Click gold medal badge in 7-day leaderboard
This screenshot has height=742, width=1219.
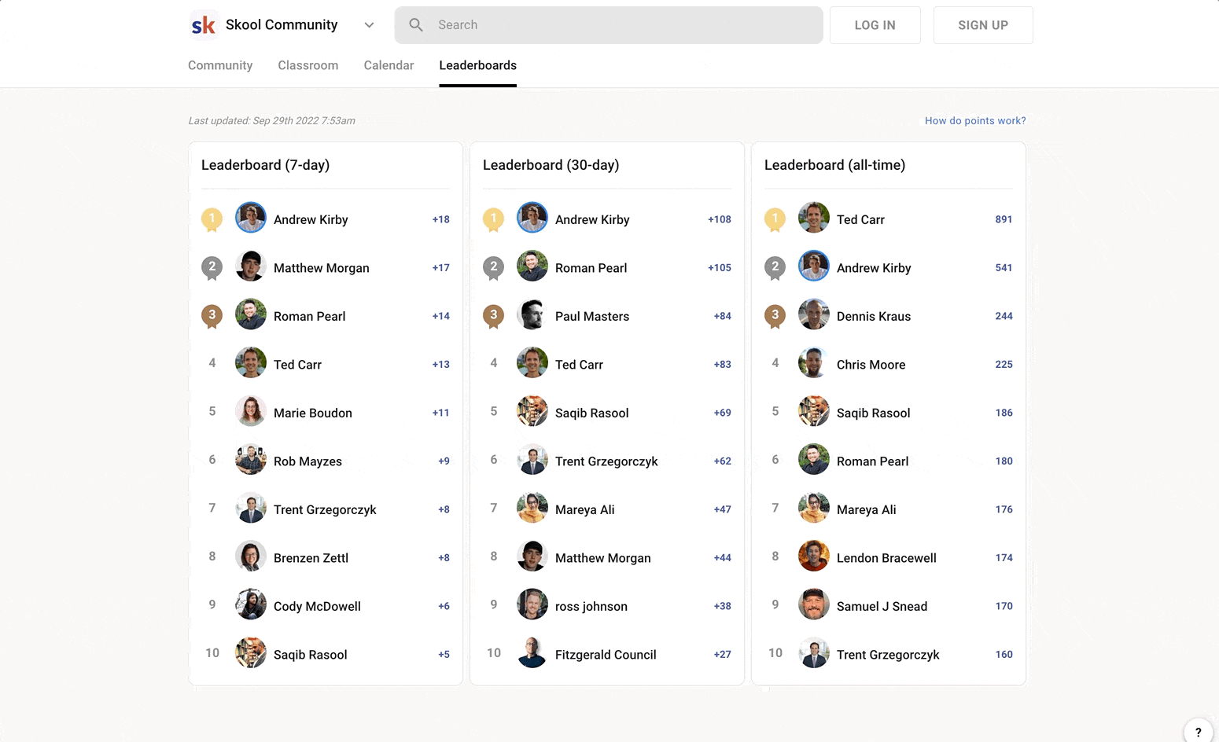[x=212, y=219]
